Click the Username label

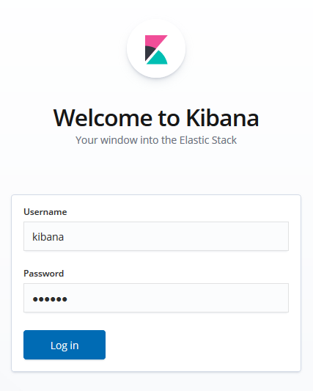[x=45, y=212]
